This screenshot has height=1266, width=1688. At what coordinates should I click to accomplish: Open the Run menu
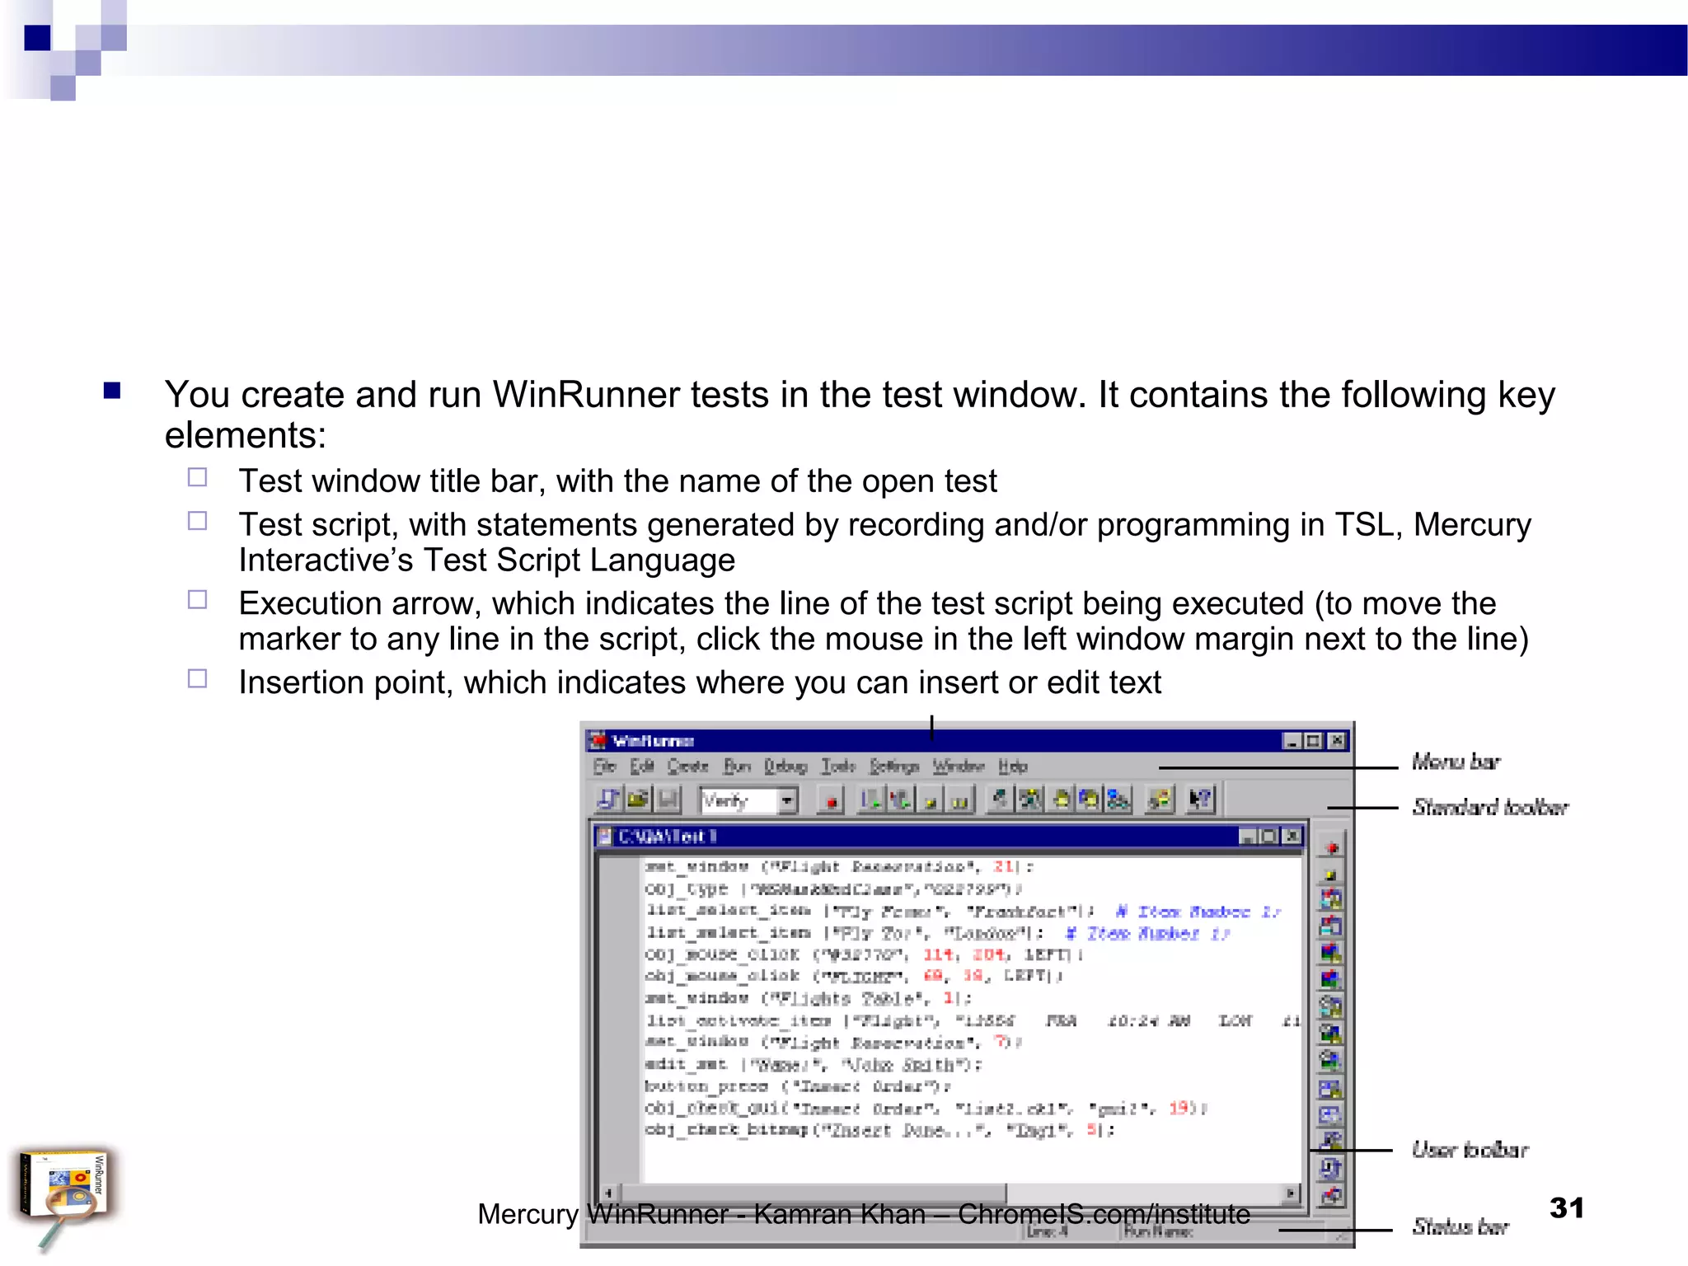coord(737,767)
